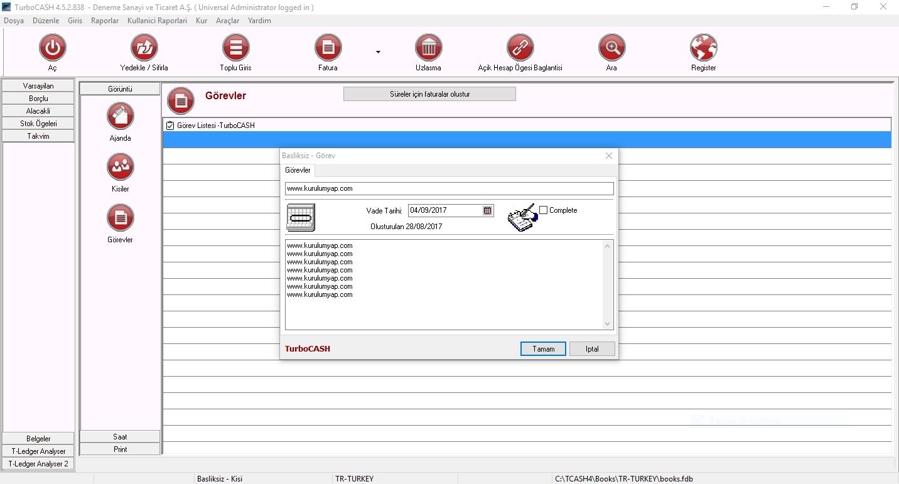Click the TurboCASH label in the dialog
The width and height of the screenshot is (899, 484).
[308, 349]
